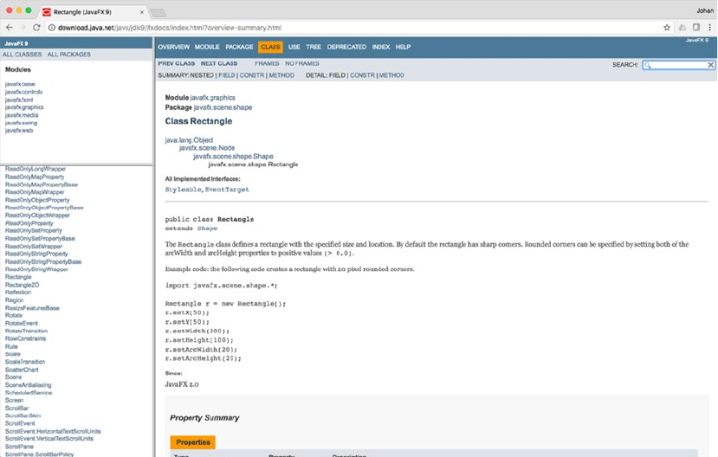The height and width of the screenshot is (457, 718).
Task: Click the NO FRAMES link
Action: pos(302,63)
